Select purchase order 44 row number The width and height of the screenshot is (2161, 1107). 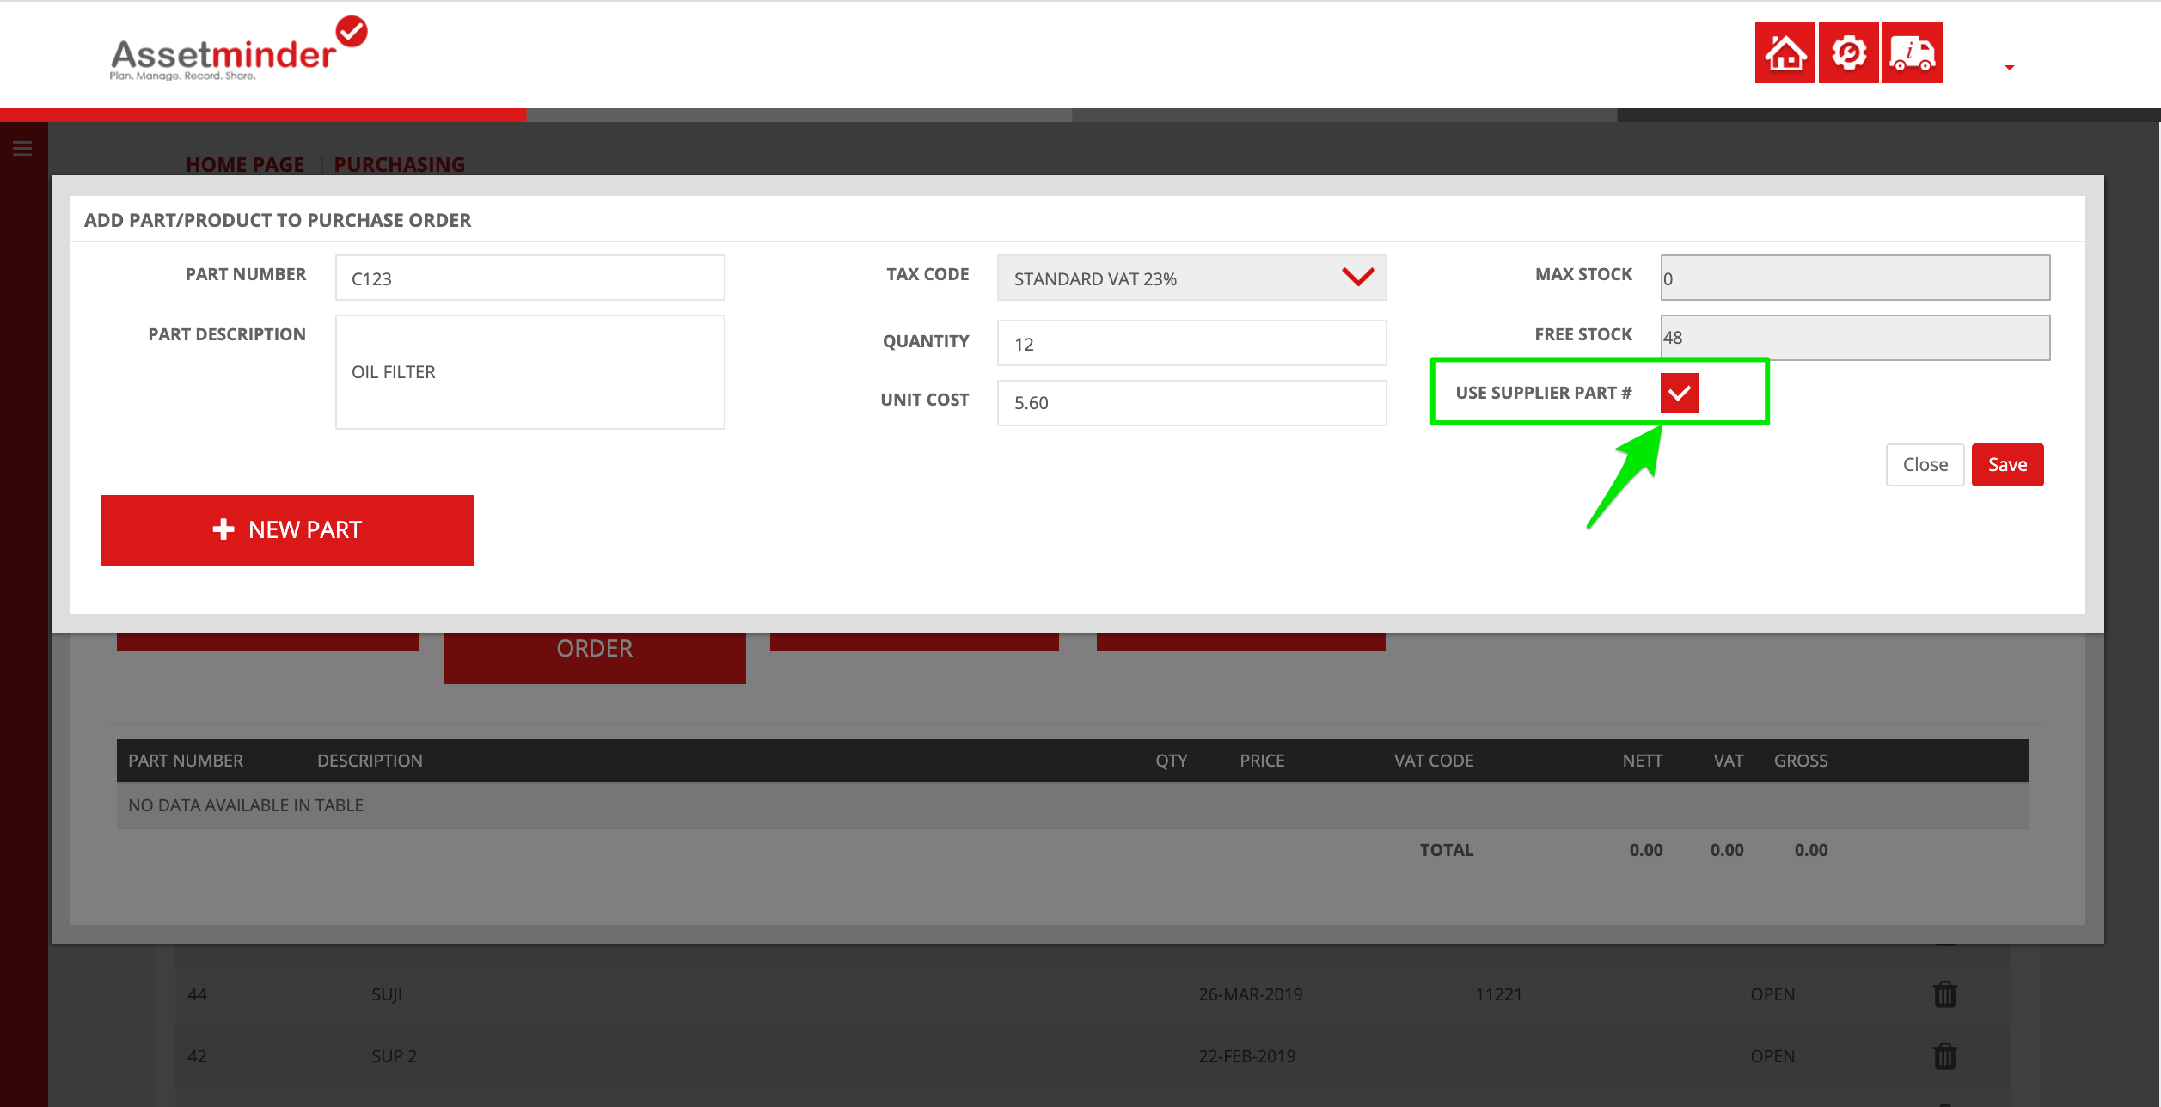197,994
